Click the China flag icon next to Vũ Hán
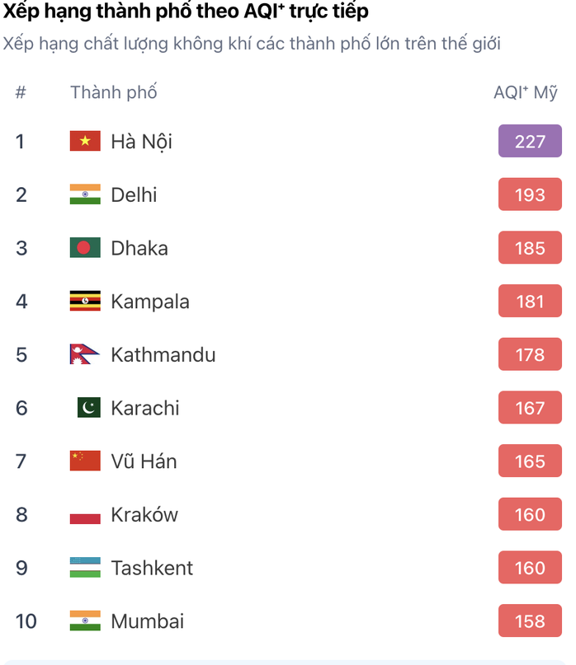 pos(85,461)
